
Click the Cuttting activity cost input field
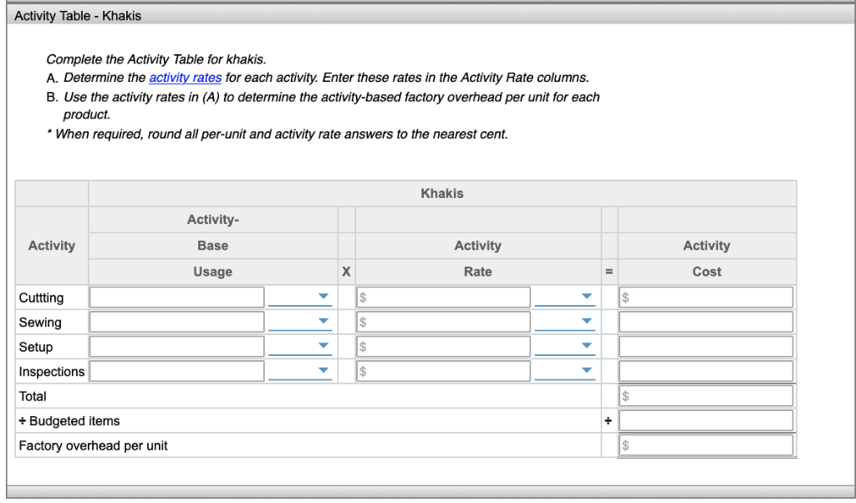point(706,297)
